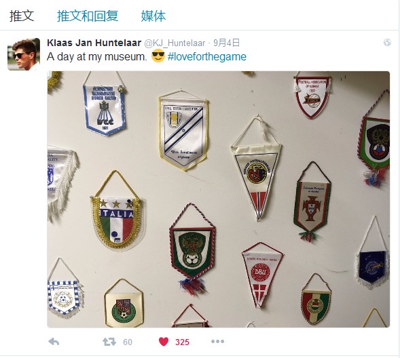Open the 9月4日 tweet timestamp

pyautogui.click(x=227, y=43)
